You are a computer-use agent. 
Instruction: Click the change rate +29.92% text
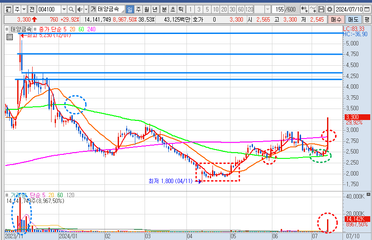pyautogui.click(x=70, y=19)
